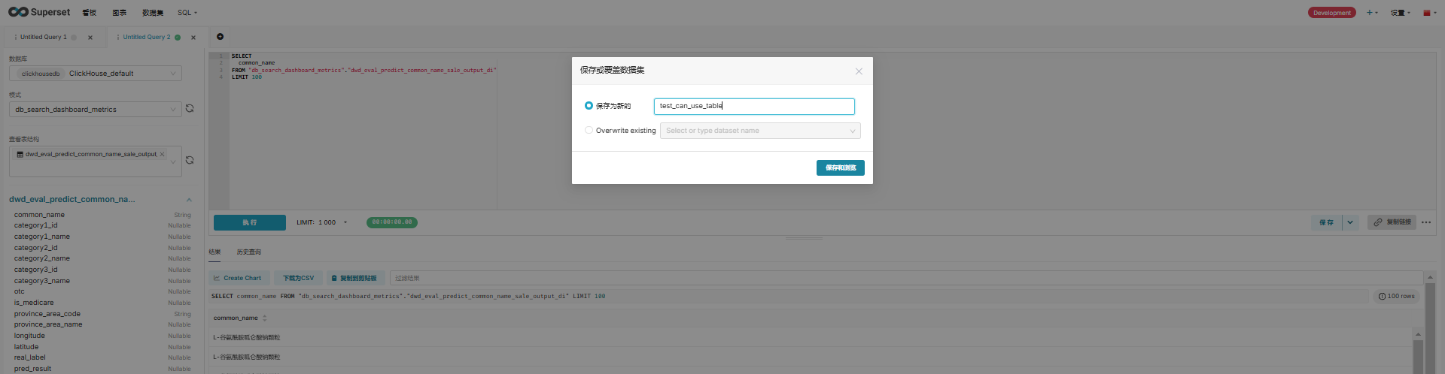Viewport: 1445px width, 374px height.
Task: Open the 看板 (dashboards) menu
Action: (x=90, y=13)
